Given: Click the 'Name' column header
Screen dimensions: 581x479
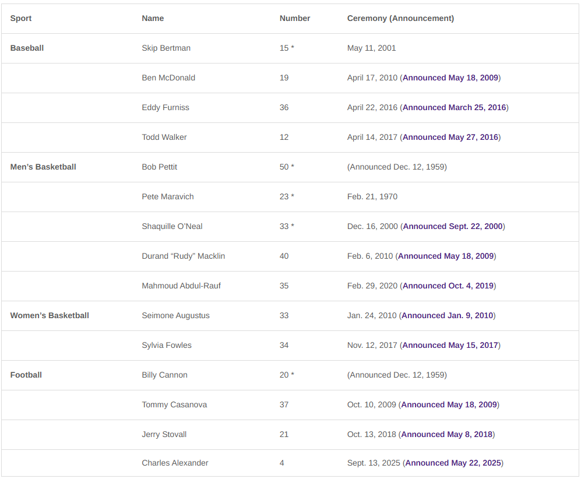Looking at the screenshot, I should point(153,18).
